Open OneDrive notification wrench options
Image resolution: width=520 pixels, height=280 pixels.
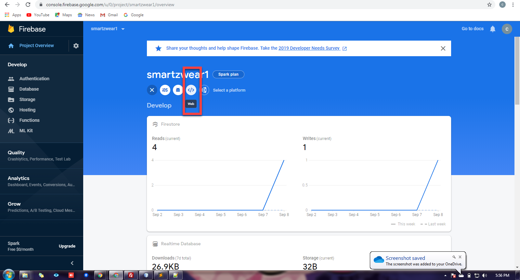coord(454,257)
